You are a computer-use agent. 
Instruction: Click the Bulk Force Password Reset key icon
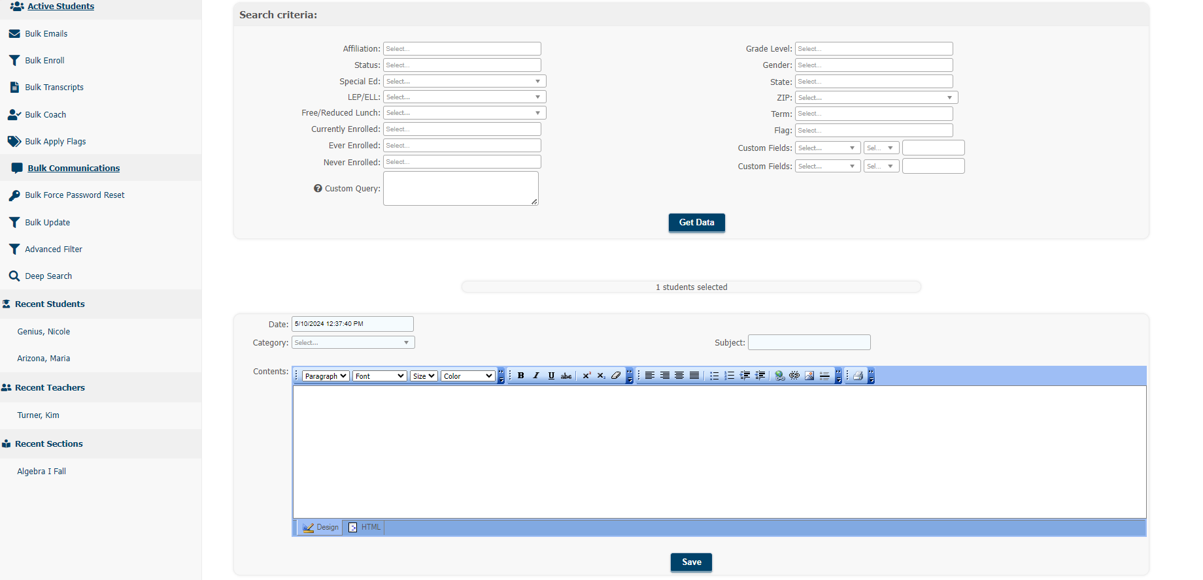tap(14, 195)
